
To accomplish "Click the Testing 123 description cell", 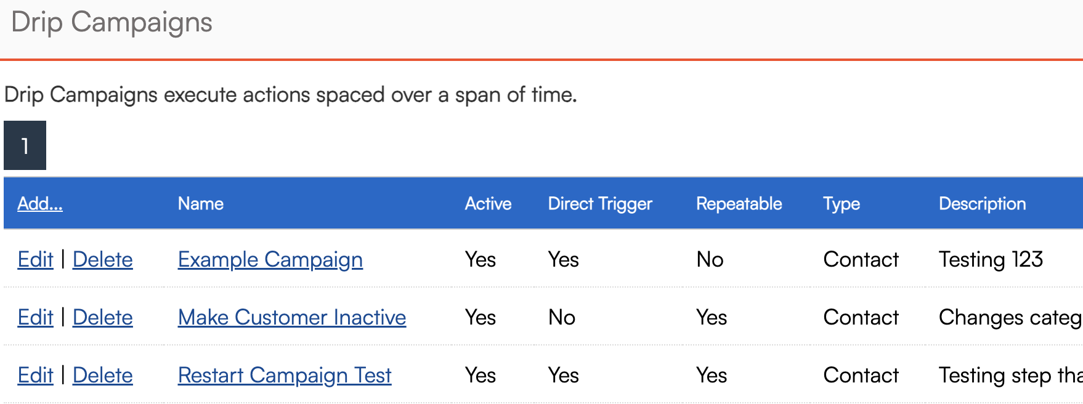I will (991, 260).
